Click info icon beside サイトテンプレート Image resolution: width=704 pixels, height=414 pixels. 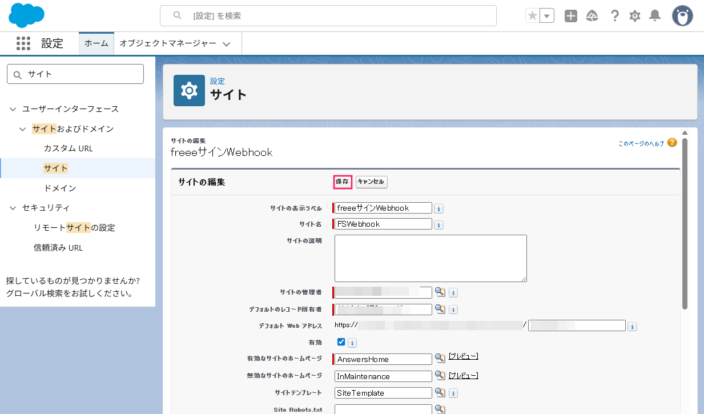[x=453, y=393]
